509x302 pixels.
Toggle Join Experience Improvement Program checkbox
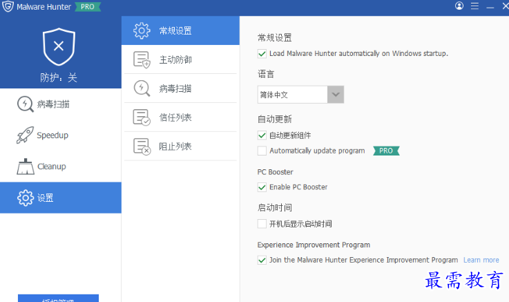pyautogui.click(x=262, y=260)
